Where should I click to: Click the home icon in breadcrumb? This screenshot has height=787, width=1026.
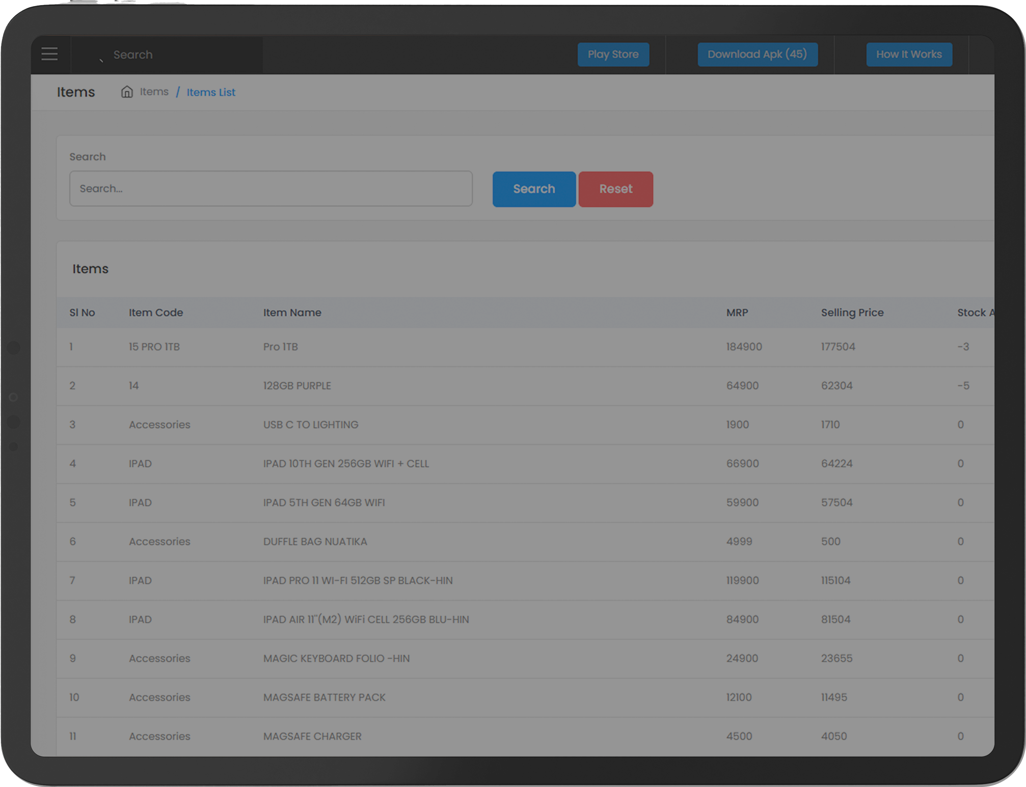pos(127,92)
